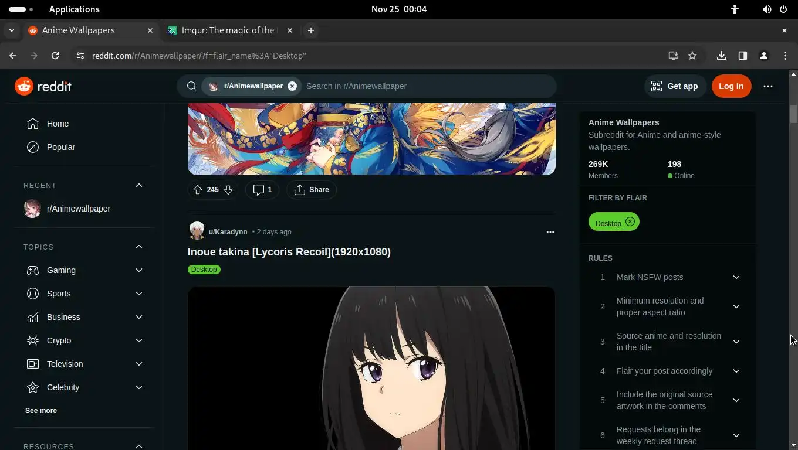This screenshot has width=798, height=450.
Task: Click the Reddit logo
Action: coord(43,86)
